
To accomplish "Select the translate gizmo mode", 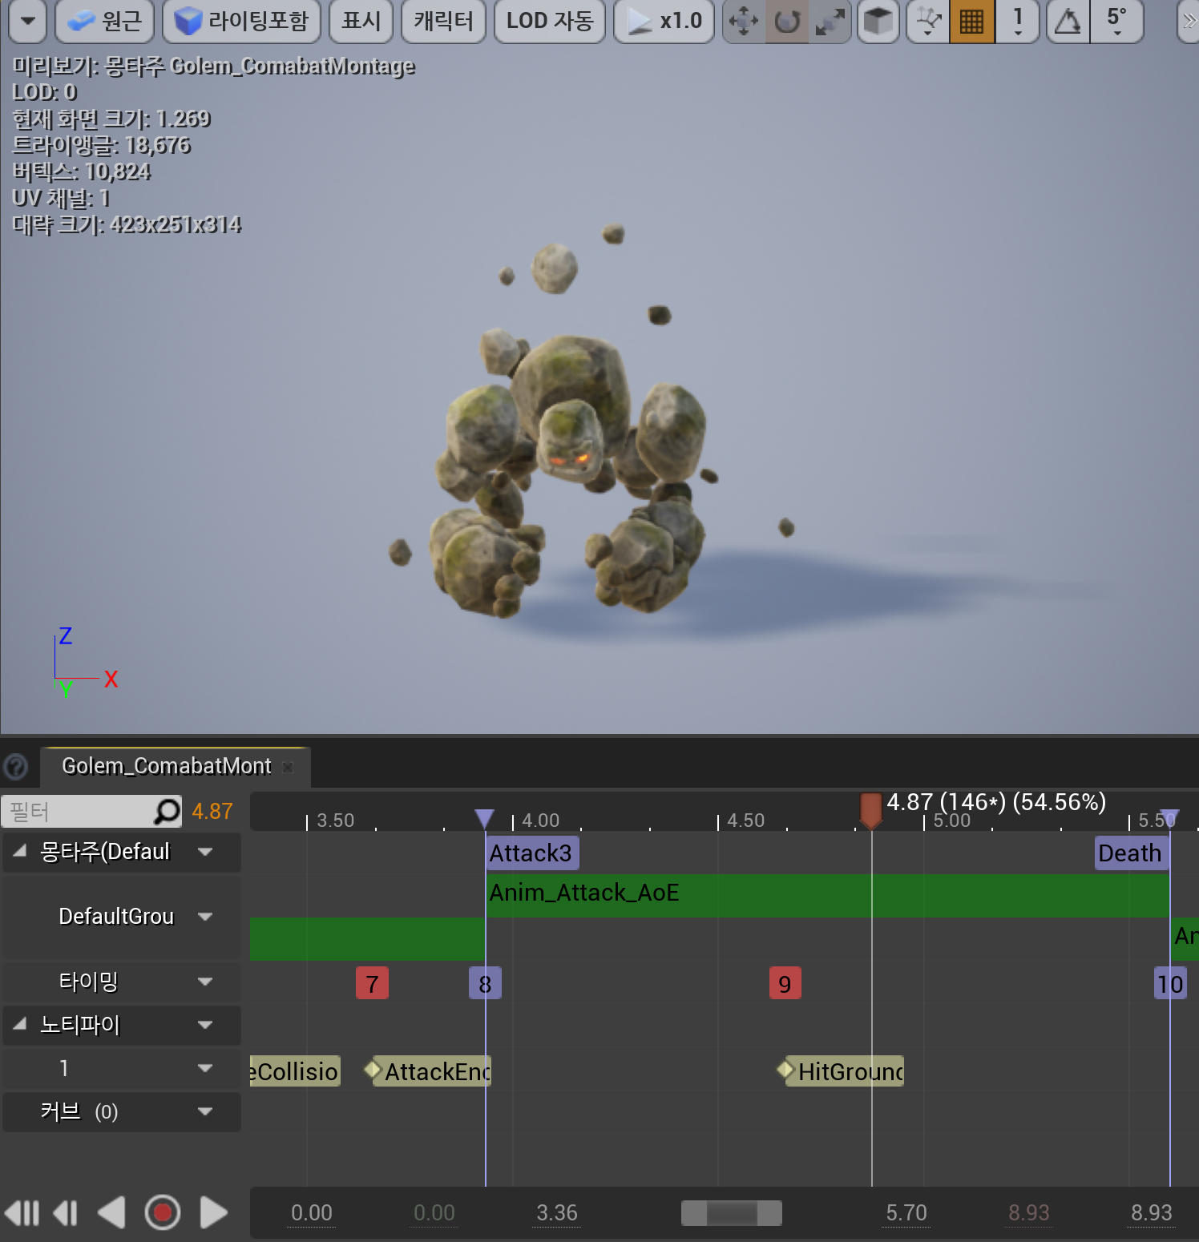I will [x=744, y=22].
